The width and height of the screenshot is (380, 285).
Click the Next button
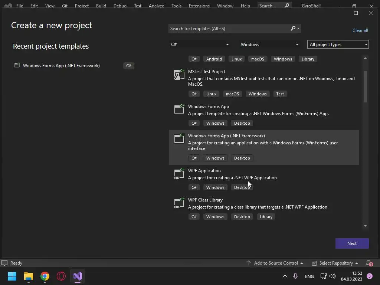[352, 243]
